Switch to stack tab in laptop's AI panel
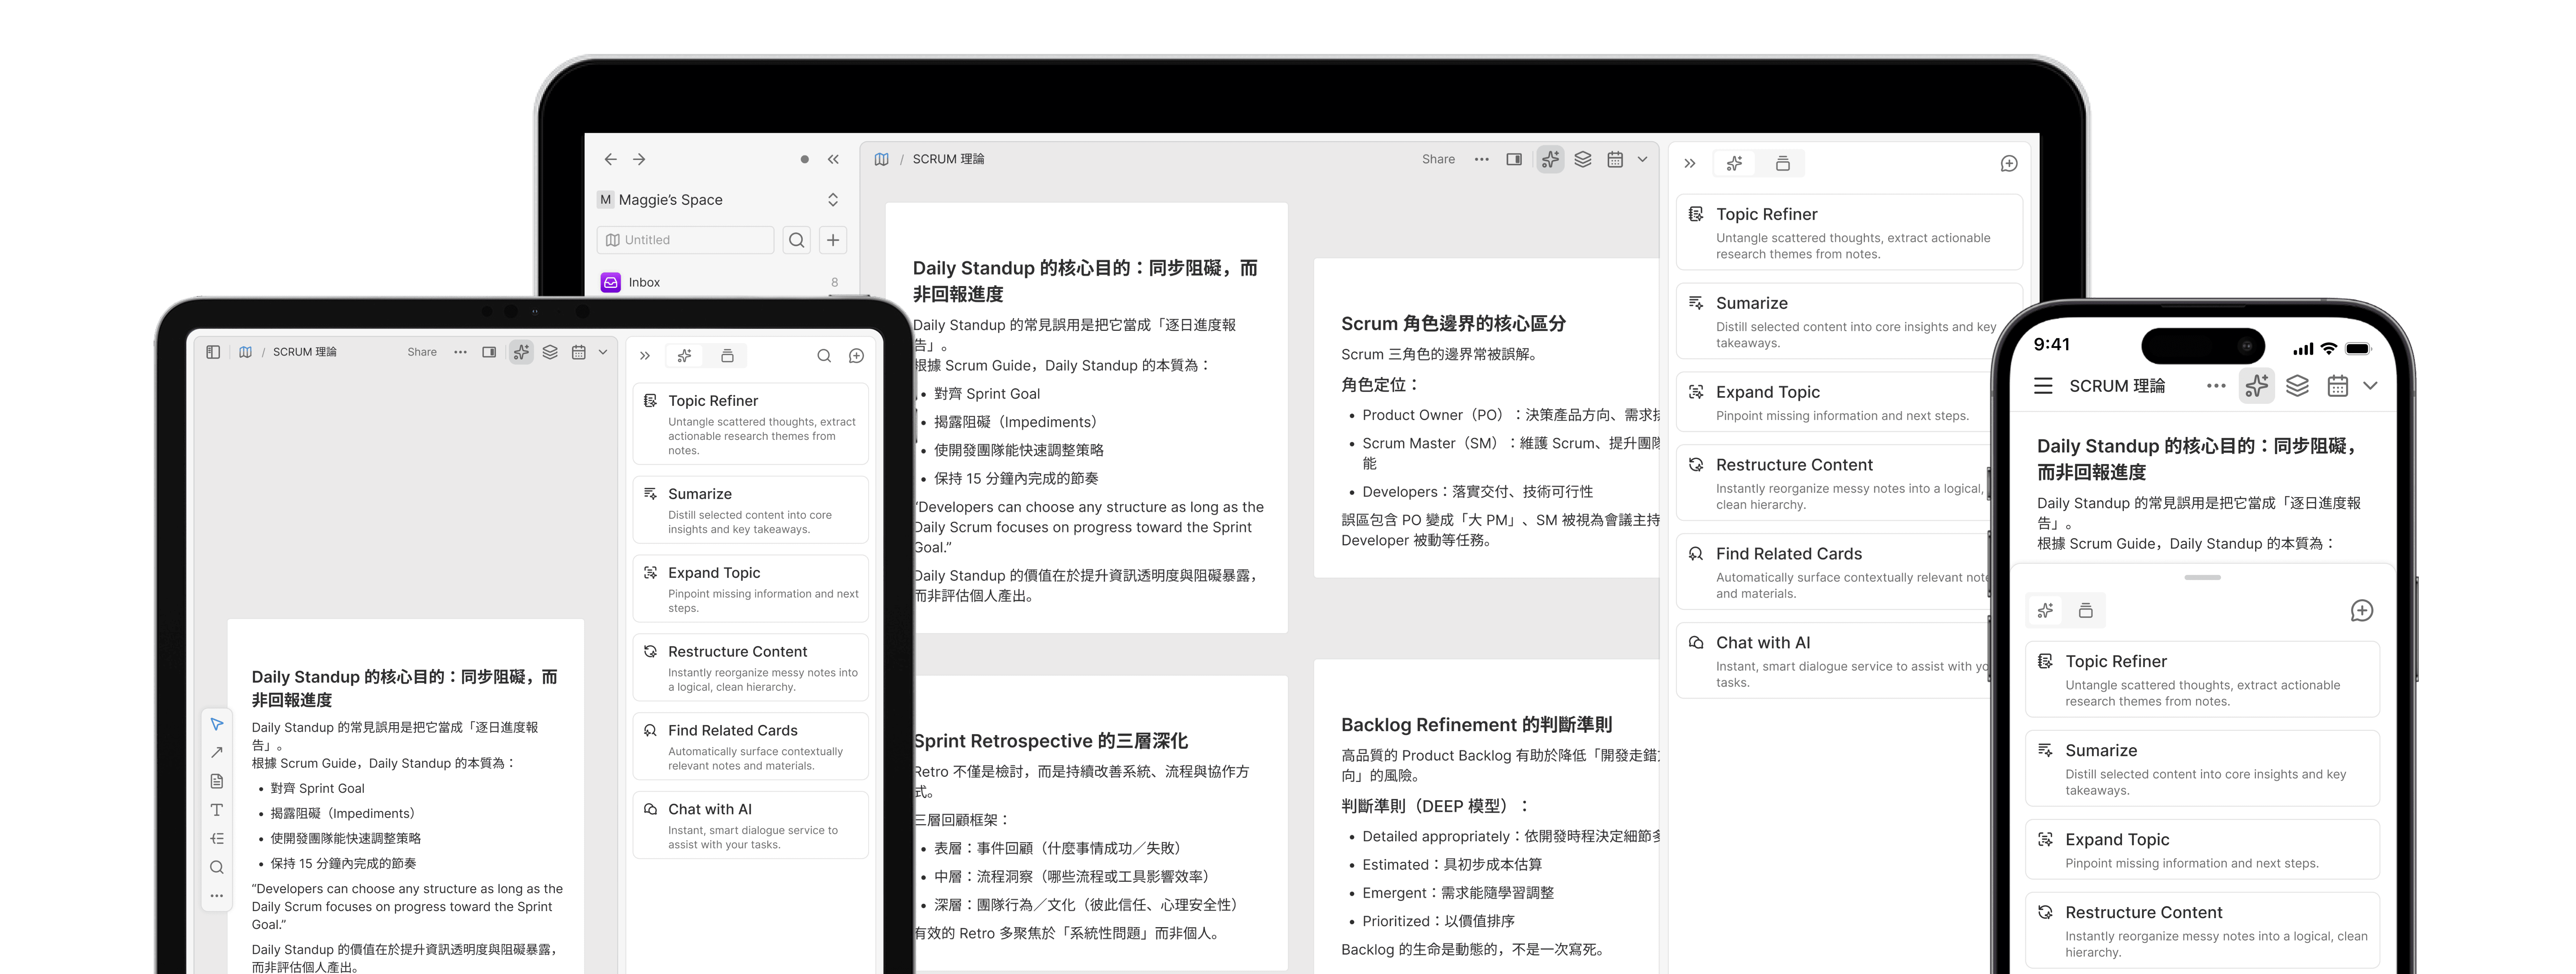Image resolution: width=2576 pixels, height=974 pixels. pos(1782,163)
